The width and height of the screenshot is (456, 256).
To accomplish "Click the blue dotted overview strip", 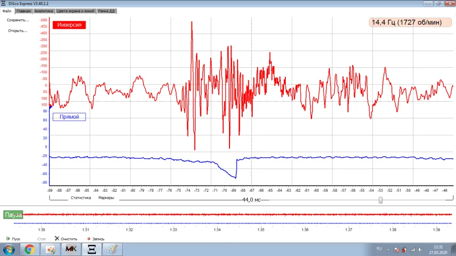I will 233,223.
